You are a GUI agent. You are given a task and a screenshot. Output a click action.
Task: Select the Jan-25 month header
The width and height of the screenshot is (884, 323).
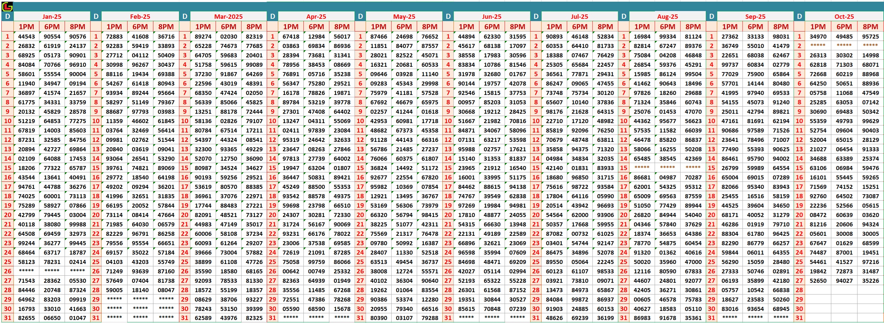(52, 16)
